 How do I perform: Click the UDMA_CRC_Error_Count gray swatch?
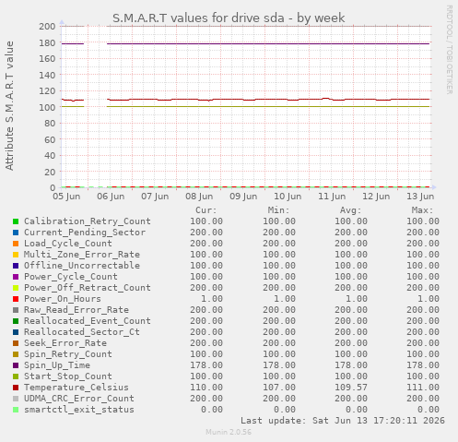click(16, 399)
